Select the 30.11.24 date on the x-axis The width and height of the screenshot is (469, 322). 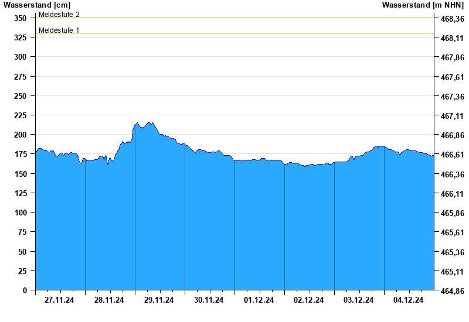(x=209, y=300)
